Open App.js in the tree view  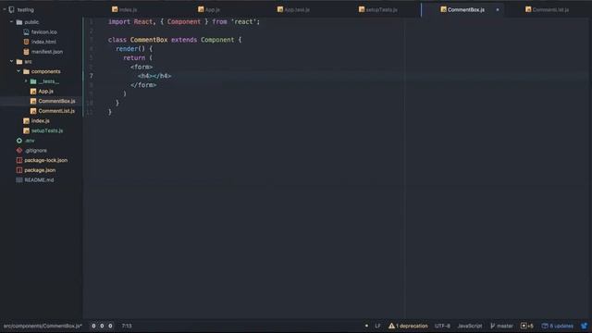click(45, 92)
